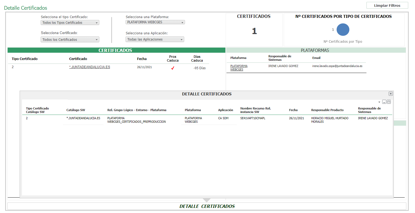Click 'Rel. Grupo Lógico - Entorno - Plataforma' header
The image size is (415, 213).
[x=137, y=110]
